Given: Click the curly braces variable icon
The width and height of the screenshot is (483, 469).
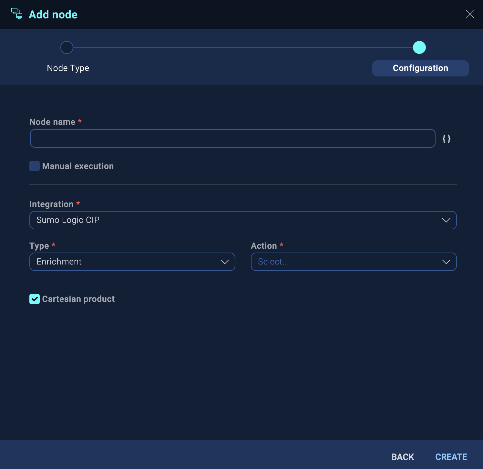Looking at the screenshot, I should coord(447,138).
